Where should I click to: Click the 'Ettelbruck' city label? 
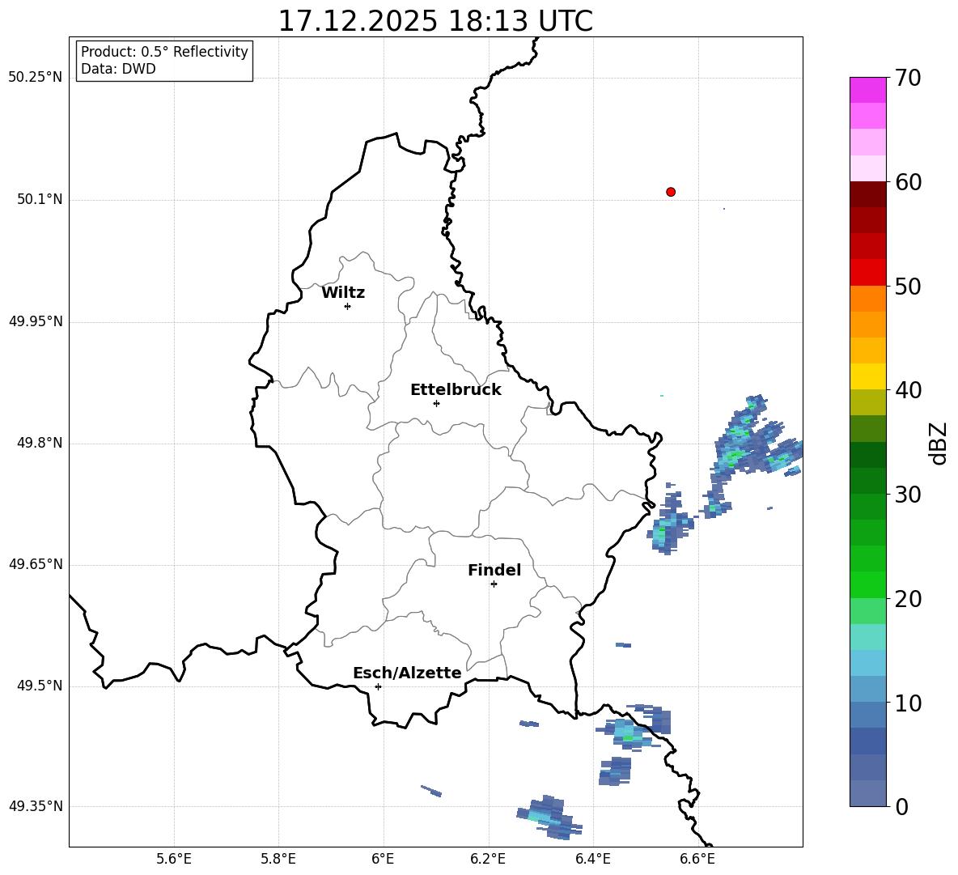[x=456, y=390]
